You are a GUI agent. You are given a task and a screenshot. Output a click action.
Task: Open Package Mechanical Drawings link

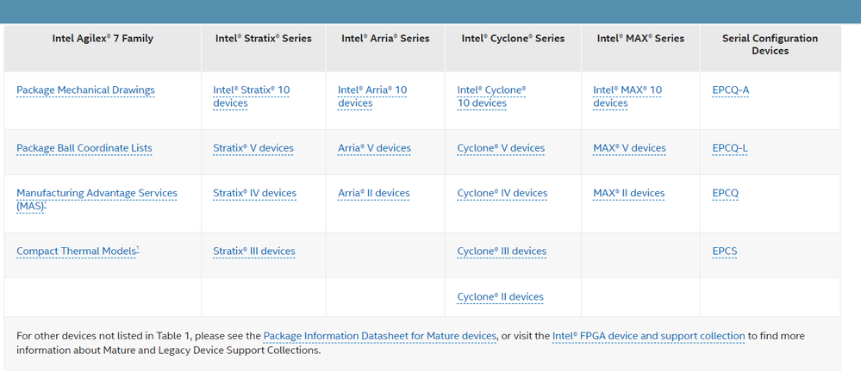click(x=84, y=90)
